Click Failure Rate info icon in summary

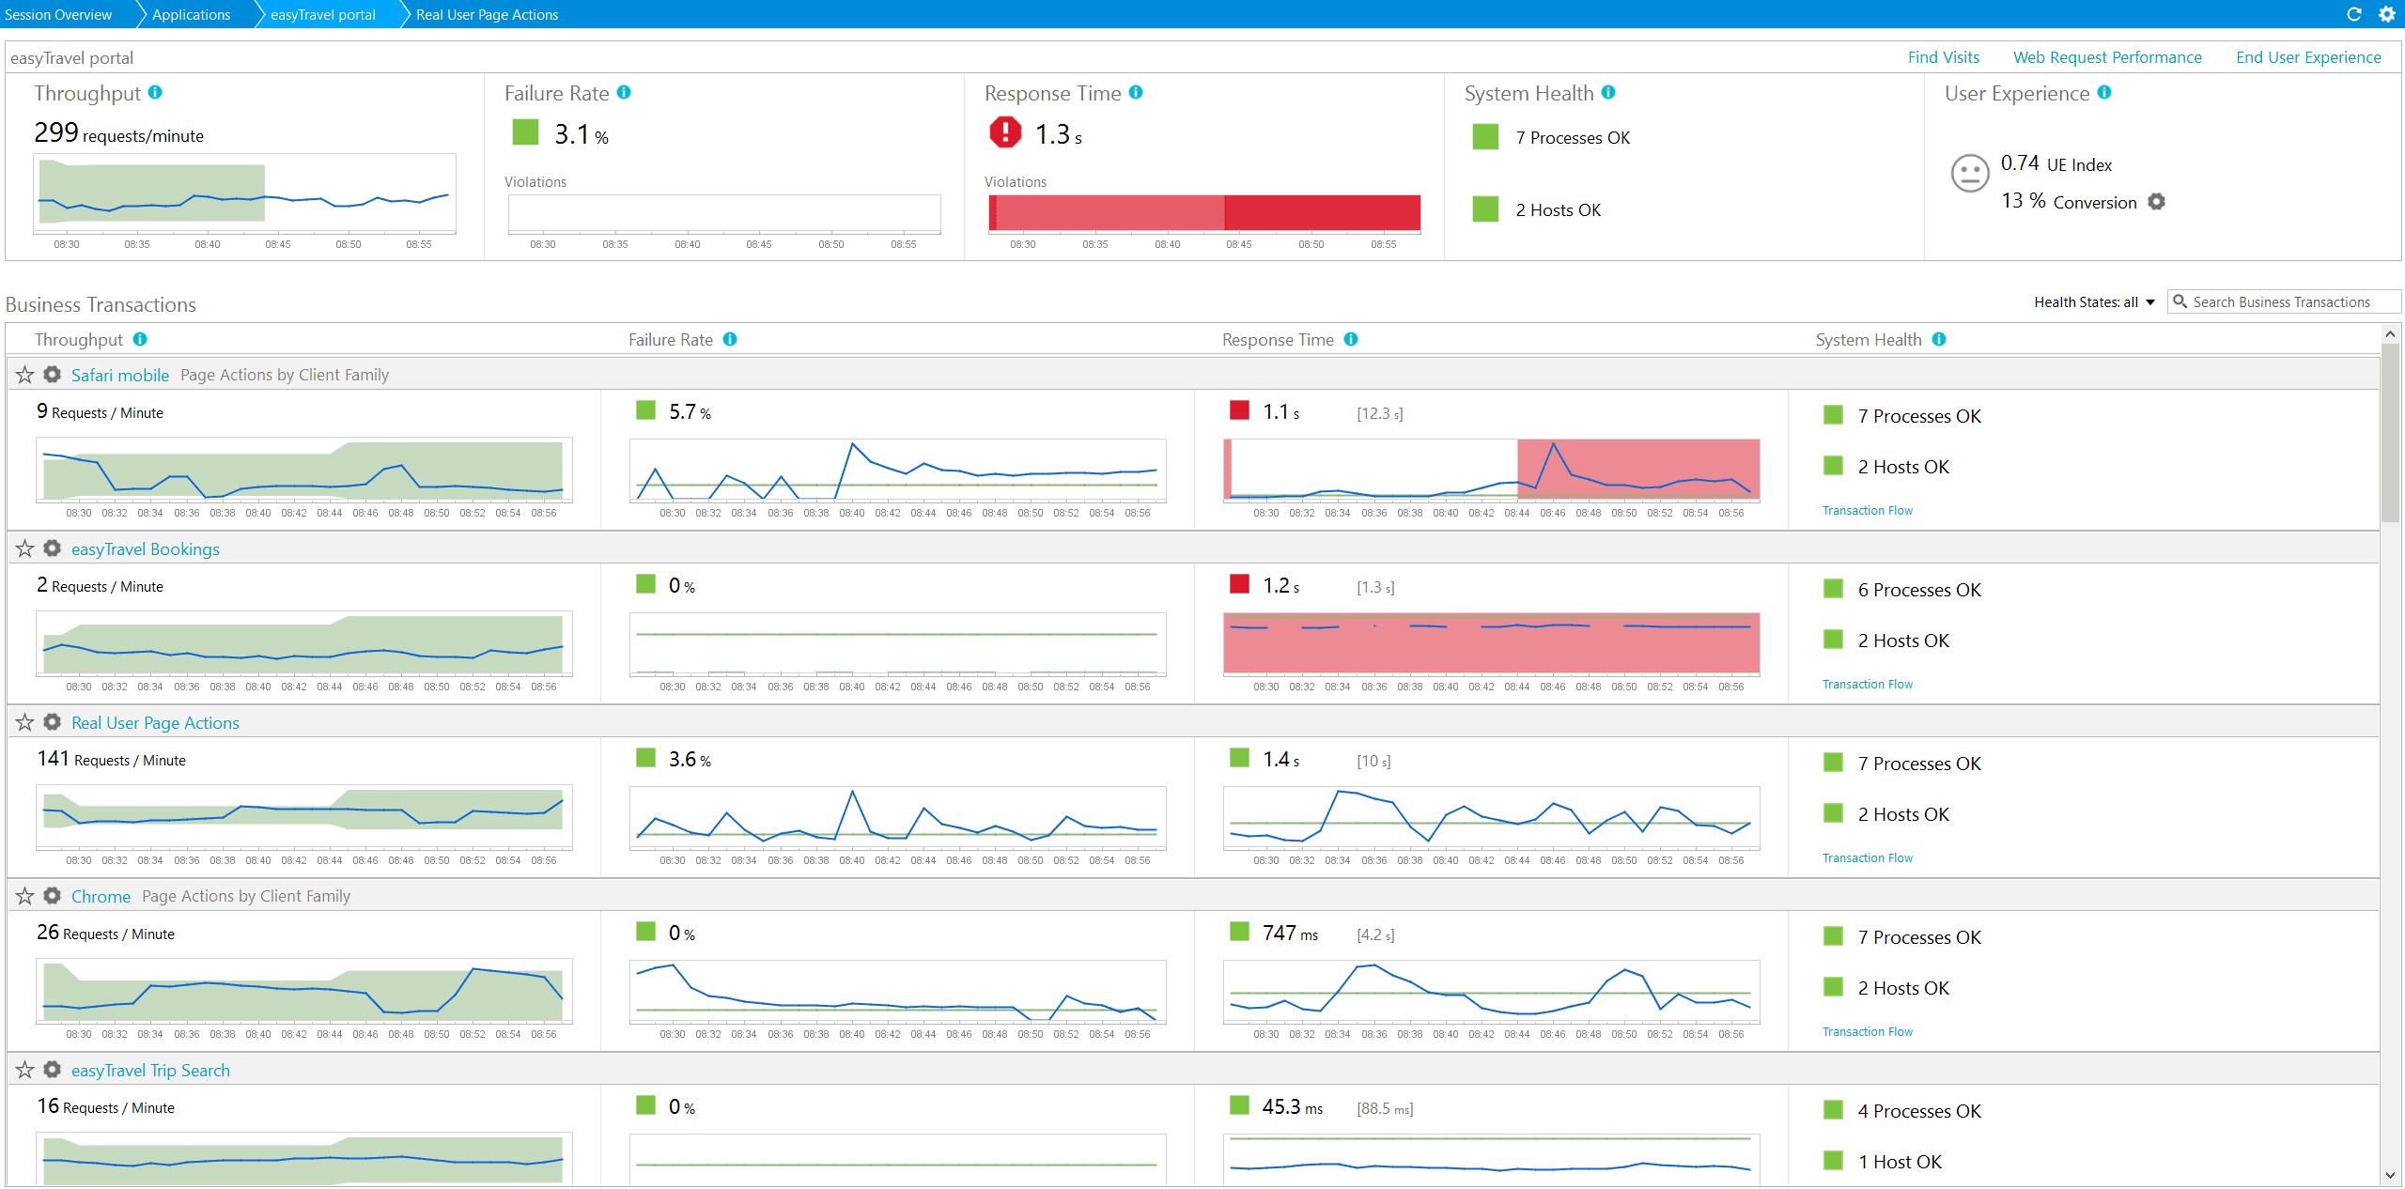click(624, 92)
